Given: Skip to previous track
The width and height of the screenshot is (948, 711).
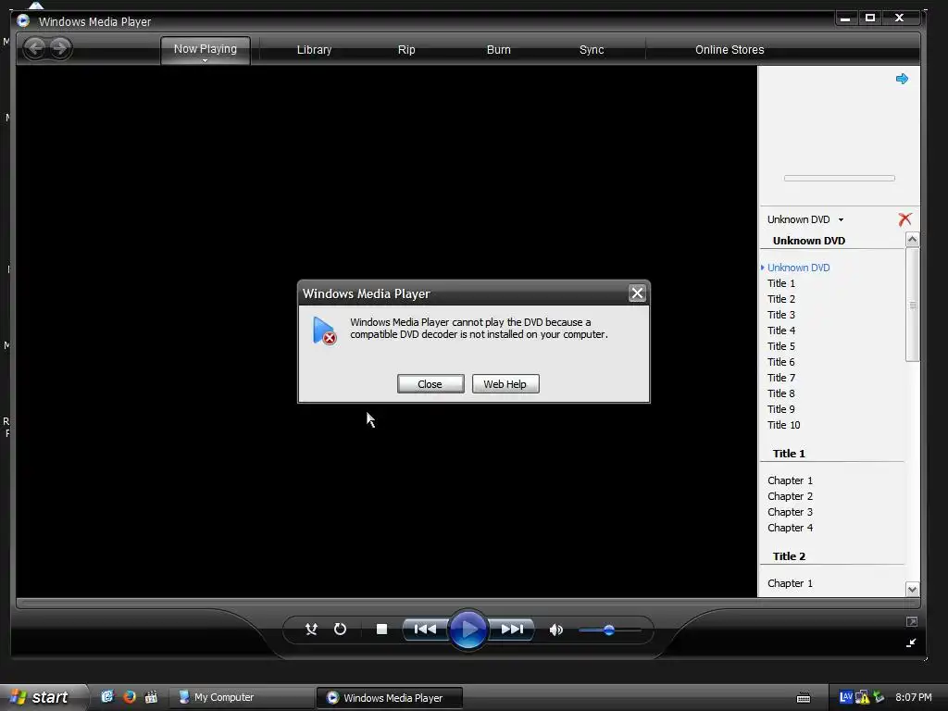Looking at the screenshot, I should click(426, 630).
